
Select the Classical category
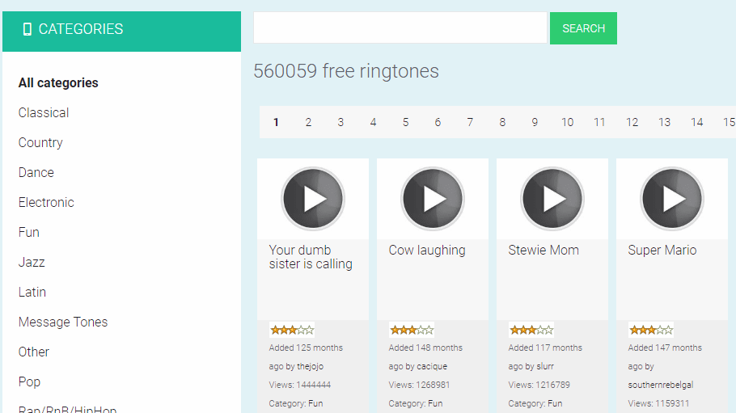[x=44, y=113]
